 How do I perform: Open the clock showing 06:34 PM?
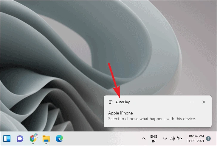pos(195,139)
